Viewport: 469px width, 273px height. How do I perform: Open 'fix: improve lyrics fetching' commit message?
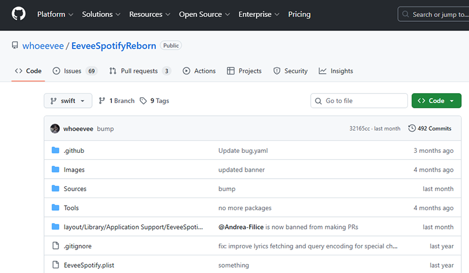pyautogui.click(x=308, y=246)
